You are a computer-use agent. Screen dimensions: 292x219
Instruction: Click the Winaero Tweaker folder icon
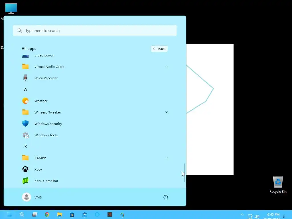tap(25, 112)
